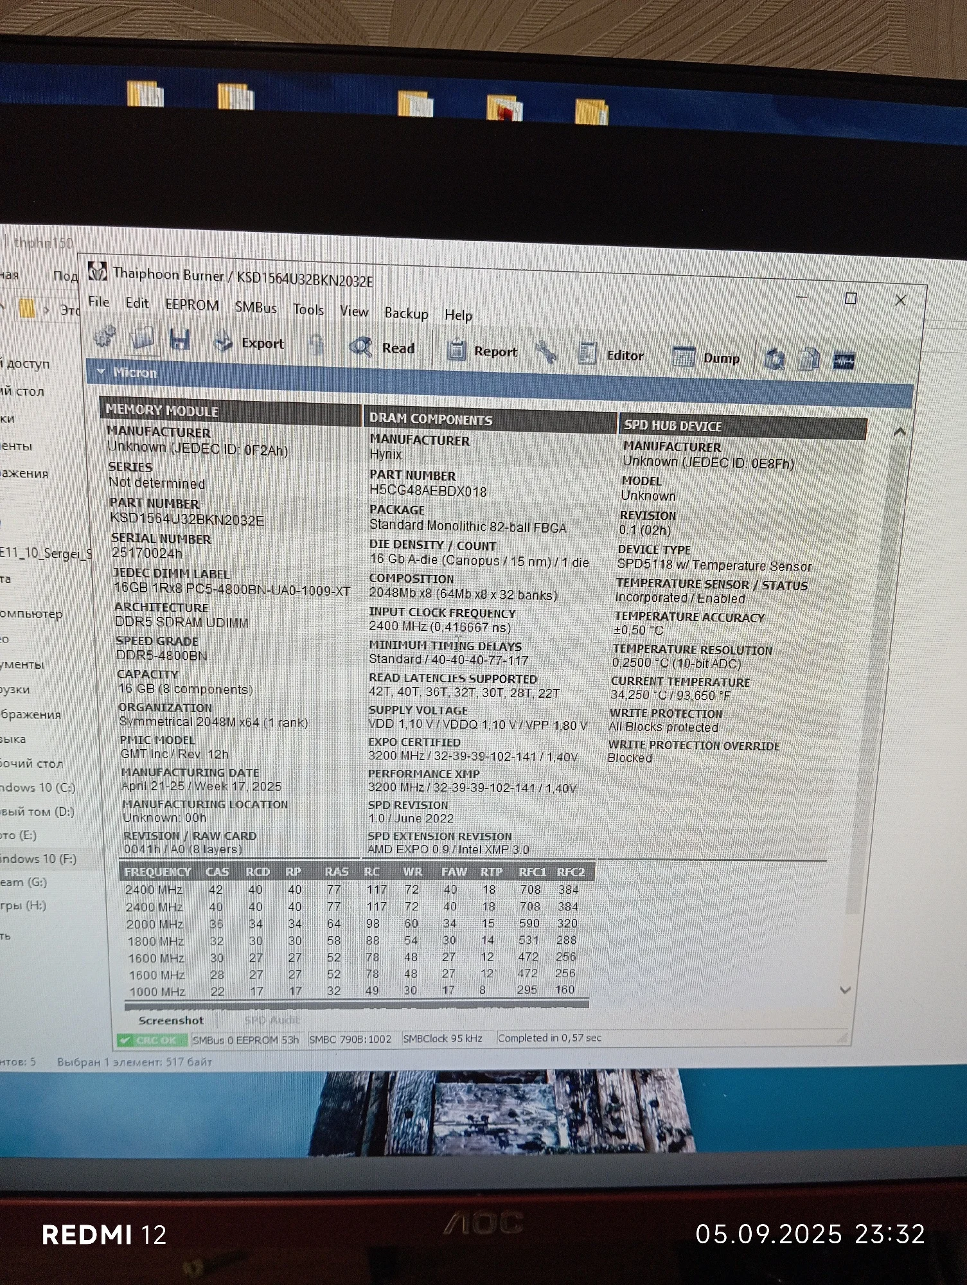Click the Screenshot button below the timing table
The image size is (967, 1285).
(171, 1020)
